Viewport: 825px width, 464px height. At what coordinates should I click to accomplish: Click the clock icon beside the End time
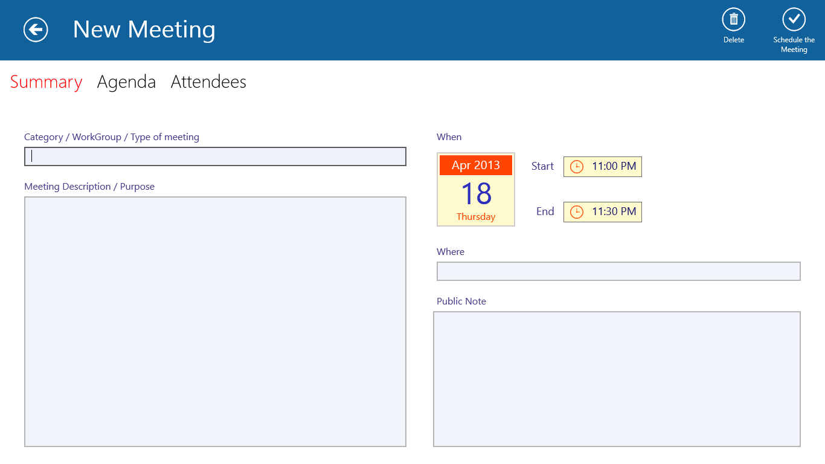point(576,211)
